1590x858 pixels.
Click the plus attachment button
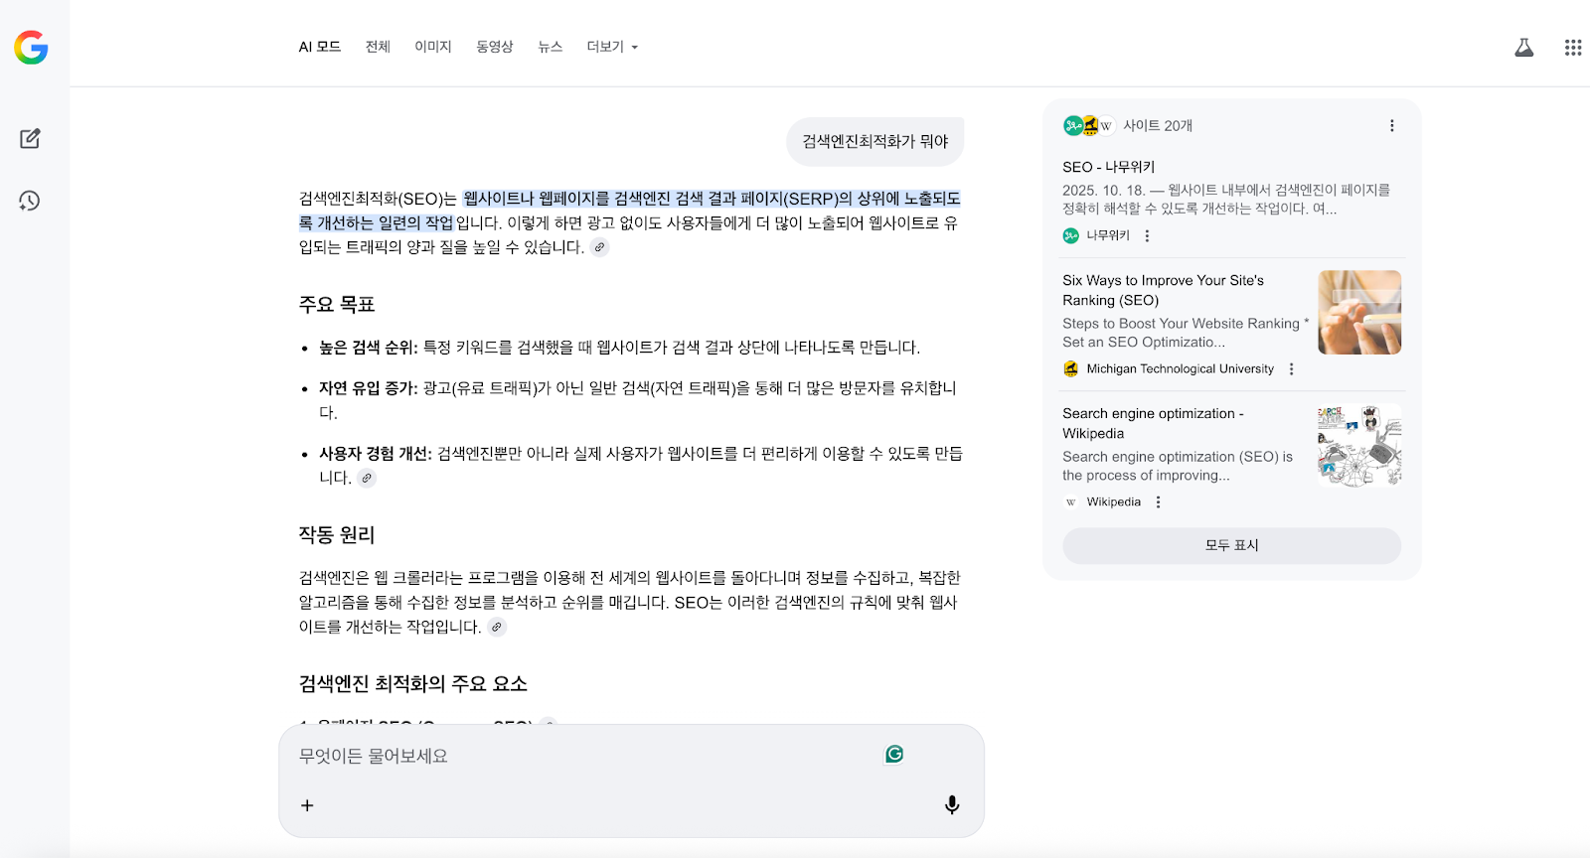click(x=307, y=805)
